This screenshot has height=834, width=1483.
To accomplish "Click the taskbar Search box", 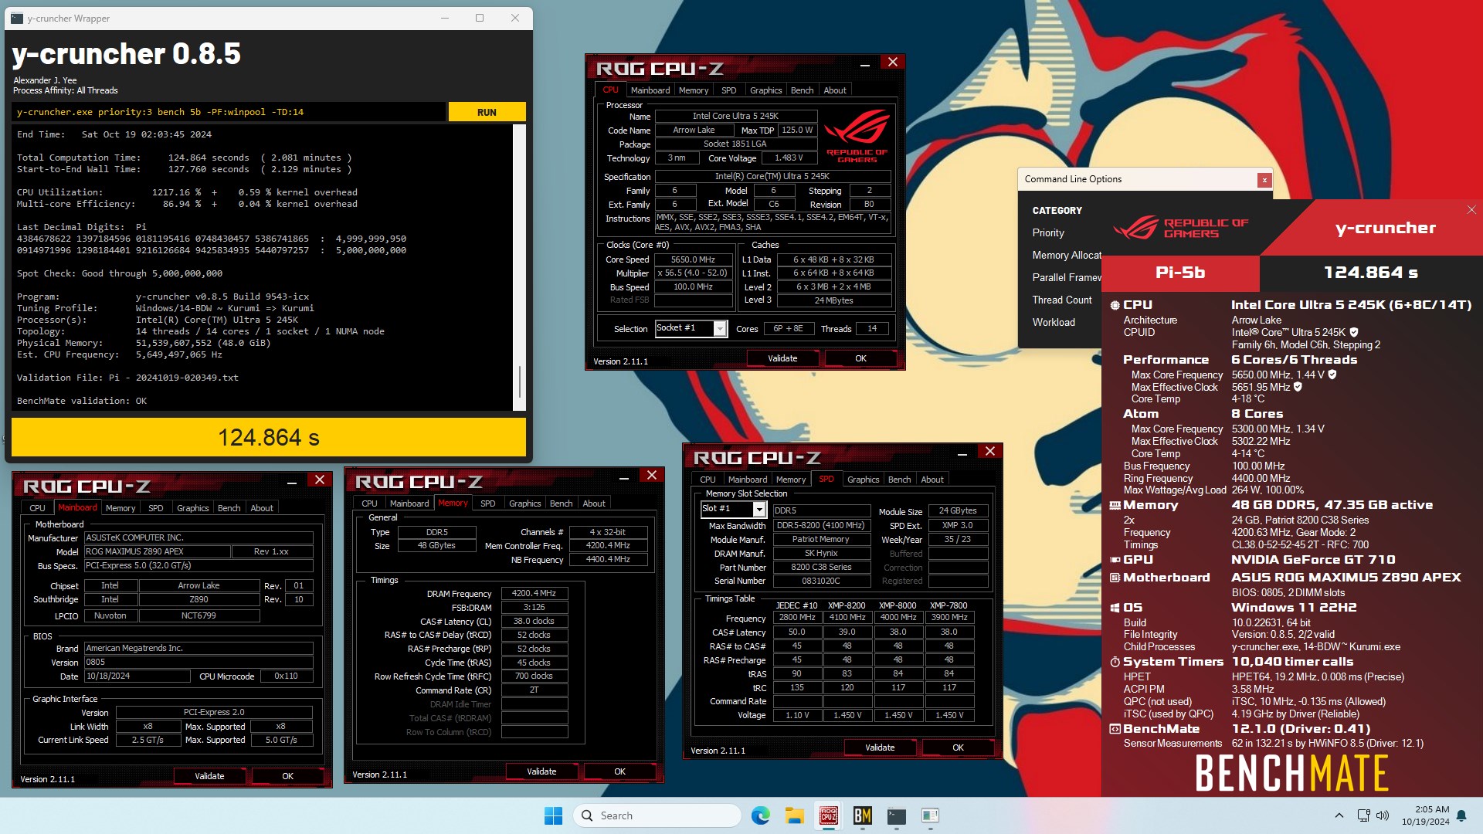I will pyautogui.click(x=657, y=815).
